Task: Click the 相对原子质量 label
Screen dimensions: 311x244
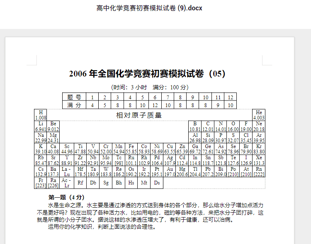Action: tap(139, 115)
